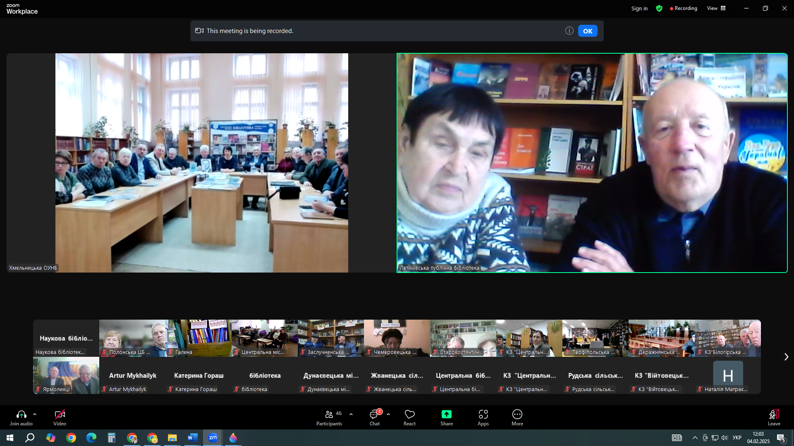Open the Apps menu
The image size is (794, 446).
pyautogui.click(x=483, y=417)
